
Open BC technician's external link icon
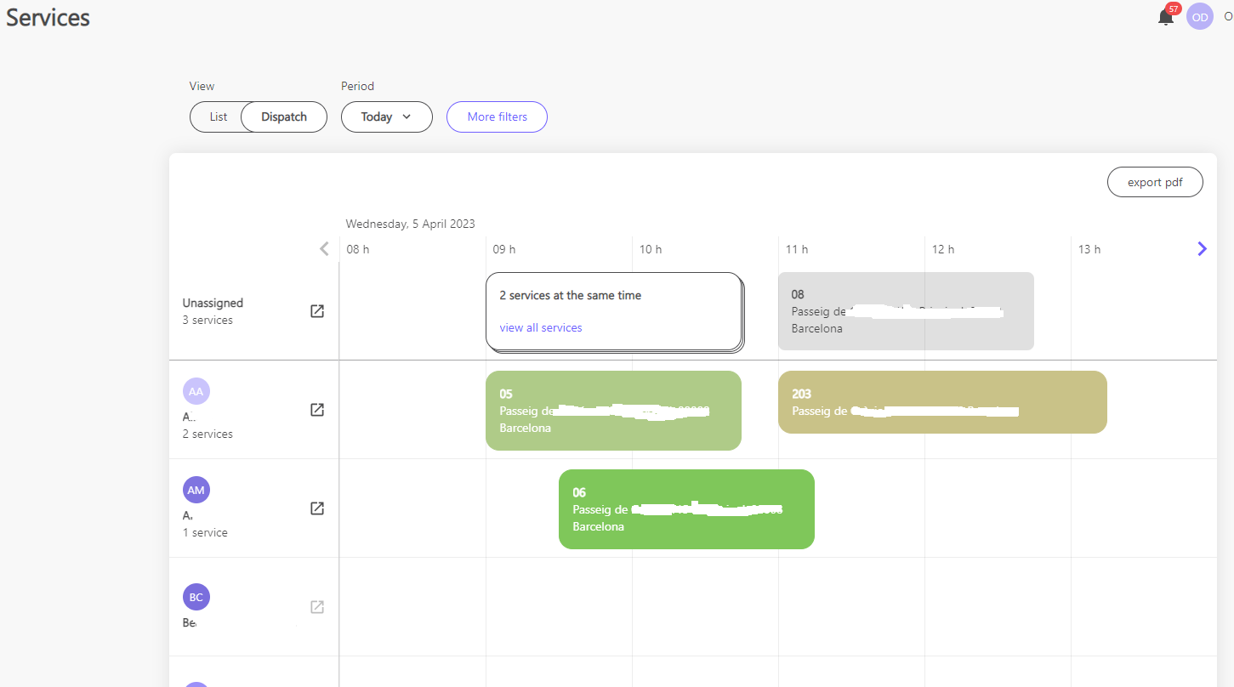click(x=317, y=607)
